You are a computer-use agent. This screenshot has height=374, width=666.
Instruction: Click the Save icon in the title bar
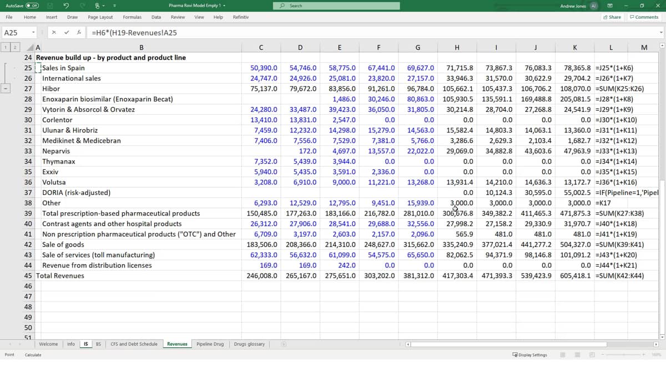(49, 6)
